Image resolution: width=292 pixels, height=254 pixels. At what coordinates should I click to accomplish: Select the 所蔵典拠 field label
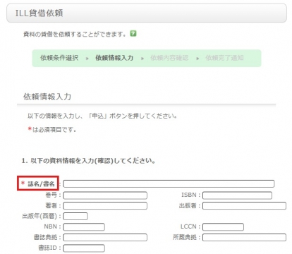point(185,237)
